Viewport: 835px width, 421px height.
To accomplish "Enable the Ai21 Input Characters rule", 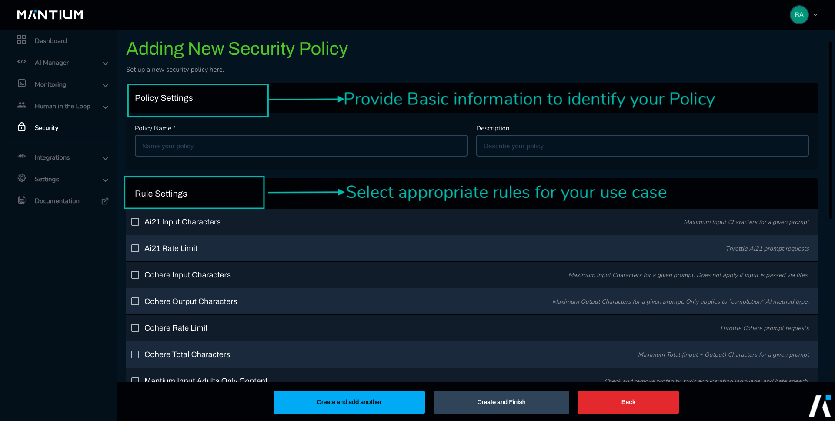I will [135, 222].
